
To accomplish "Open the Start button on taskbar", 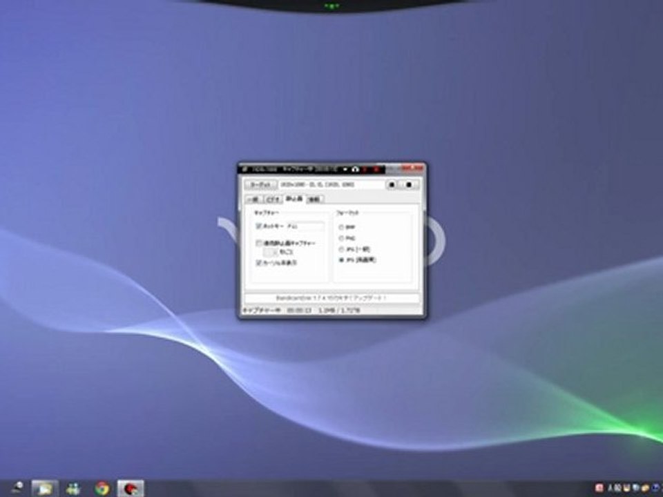I will click(17, 488).
